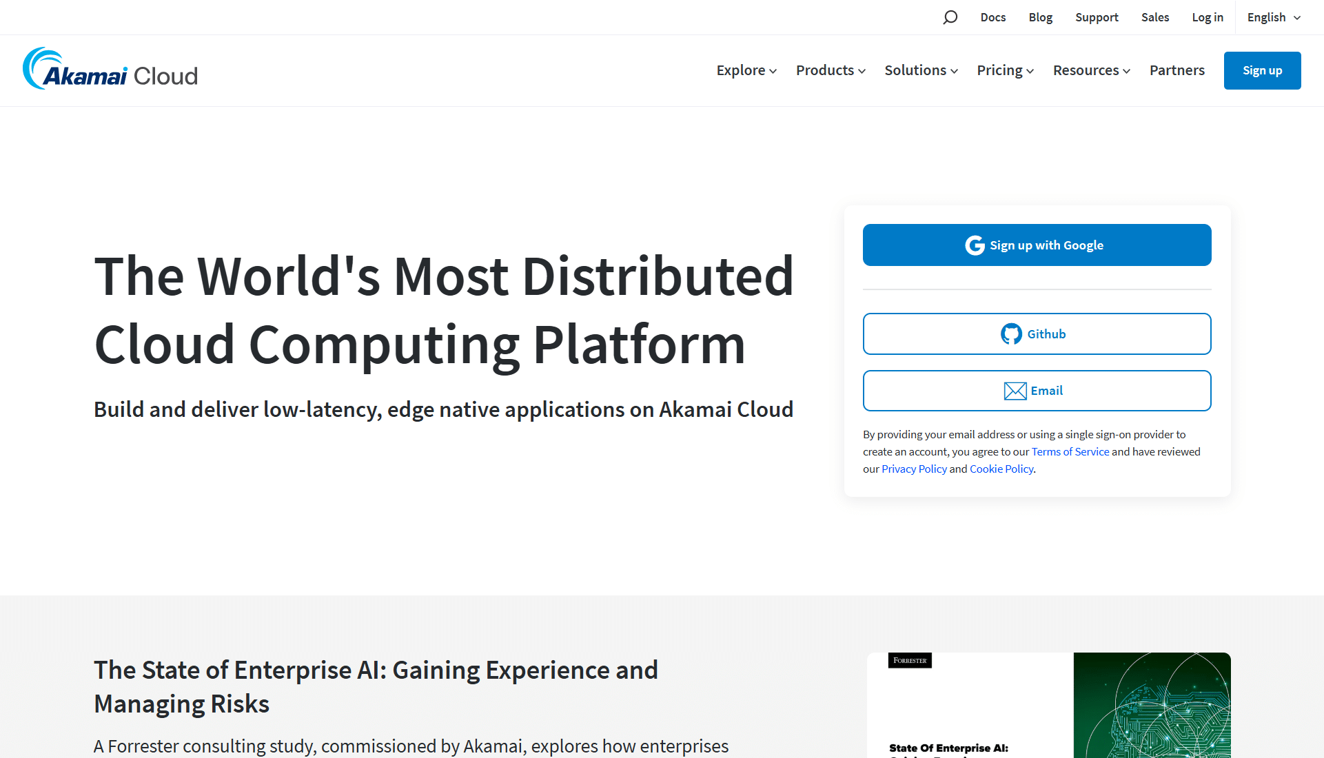Click the Google icon on the sign-up button
This screenshot has height=758, width=1324.
click(x=975, y=245)
